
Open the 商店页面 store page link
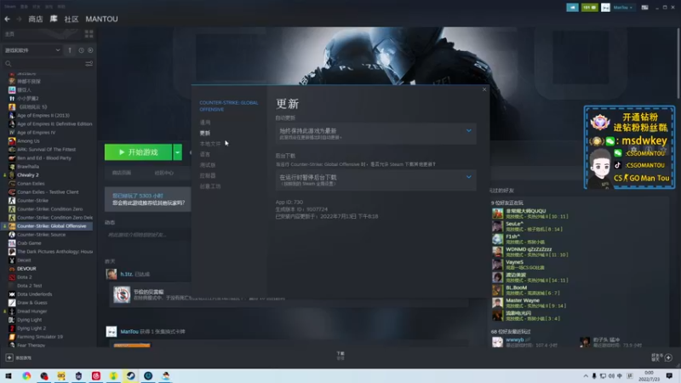(x=122, y=173)
